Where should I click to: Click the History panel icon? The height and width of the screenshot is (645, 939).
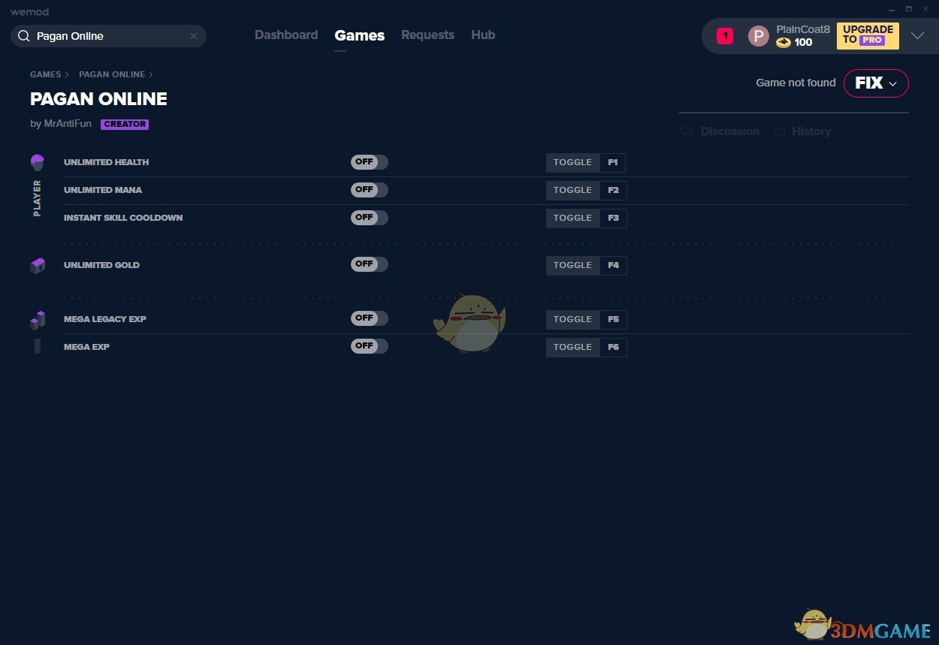pyautogui.click(x=780, y=131)
